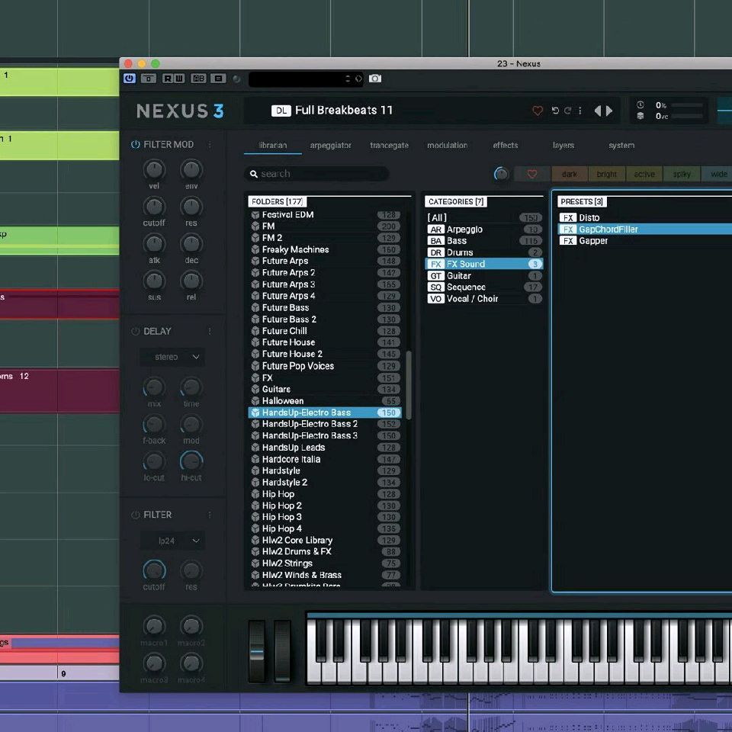Open the lp24 filter type dropdown
This screenshot has width=732, height=732.
pos(172,541)
